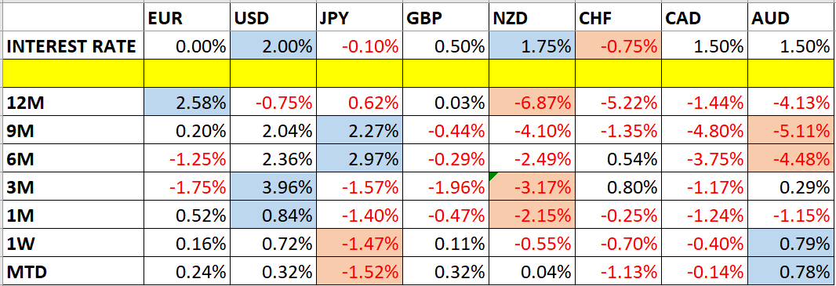Viewport: 836px width, 286px height.
Task: Click the JPY 6M cell showing 2.97%
Action: click(x=359, y=158)
